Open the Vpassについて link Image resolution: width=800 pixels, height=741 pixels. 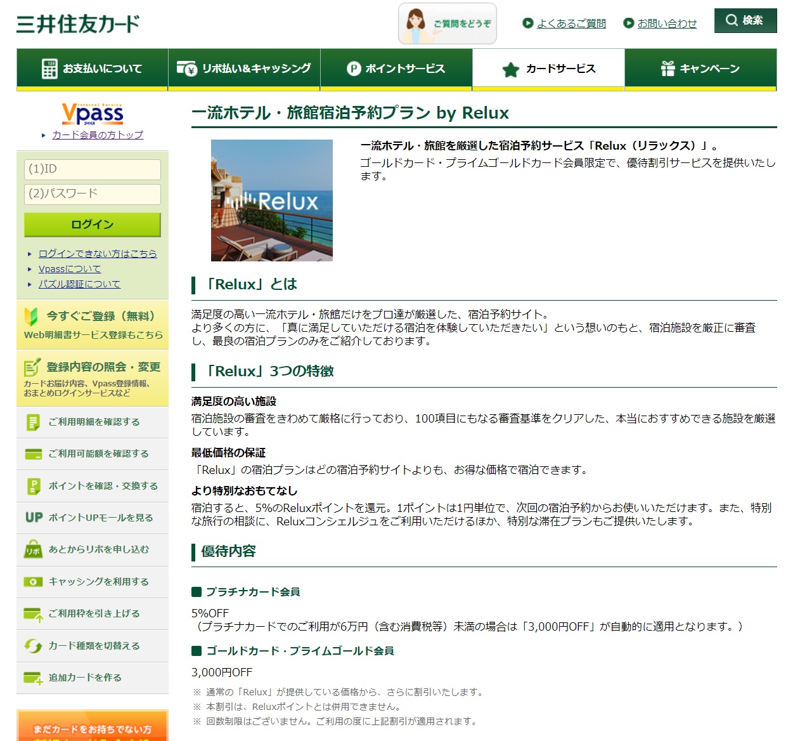pos(70,269)
